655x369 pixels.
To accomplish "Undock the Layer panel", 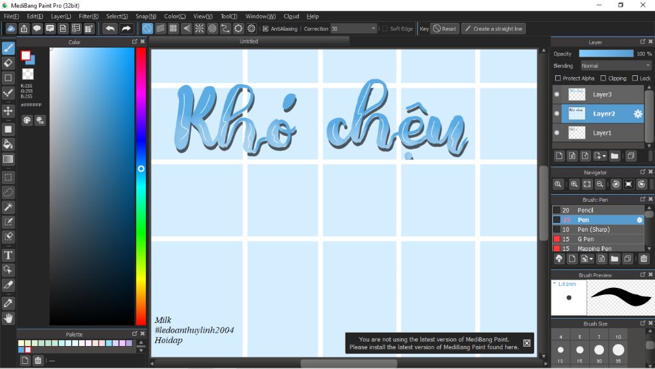I will click(x=642, y=41).
